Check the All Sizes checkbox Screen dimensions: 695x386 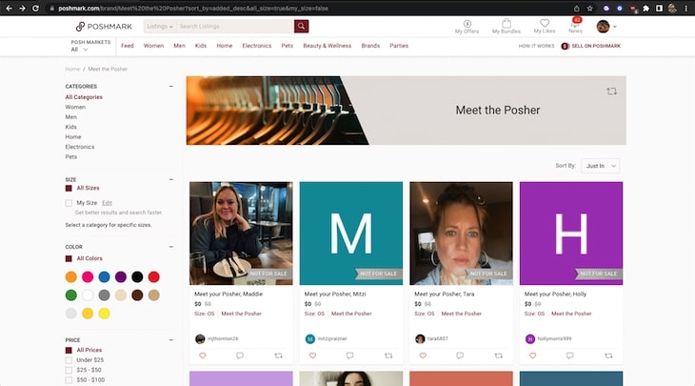(x=69, y=188)
